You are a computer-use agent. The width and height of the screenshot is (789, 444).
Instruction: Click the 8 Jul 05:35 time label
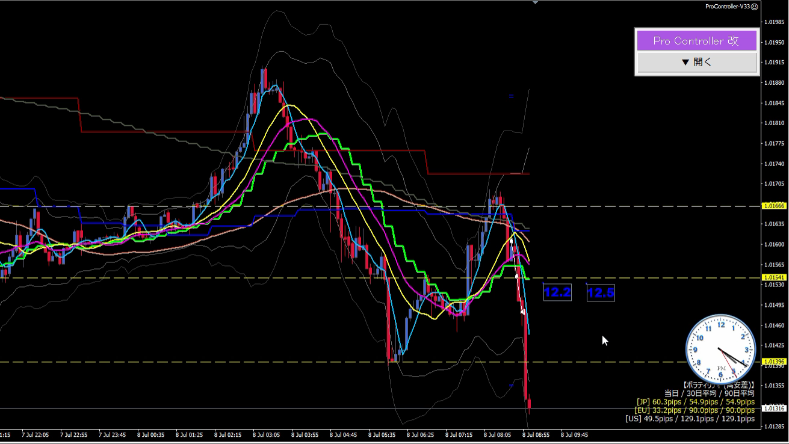point(382,434)
